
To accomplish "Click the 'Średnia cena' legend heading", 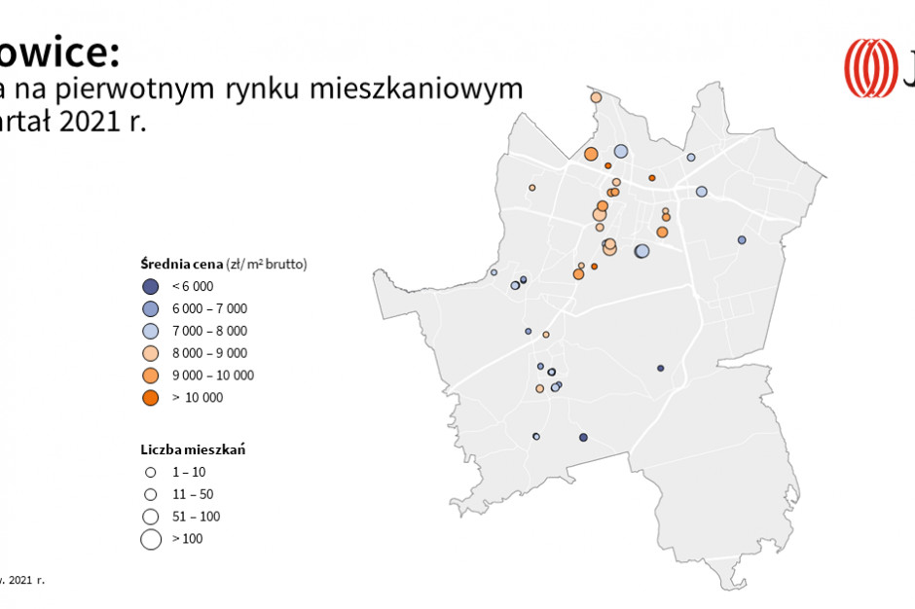I will coord(181,264).
